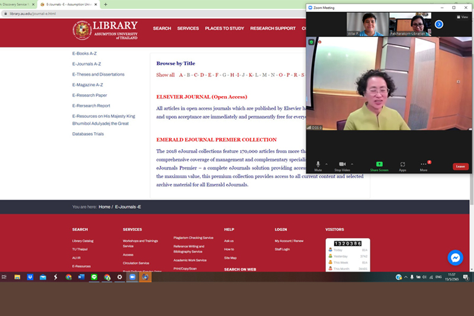
Task: Open Ask us help link
Action: [x=229, y=241]
